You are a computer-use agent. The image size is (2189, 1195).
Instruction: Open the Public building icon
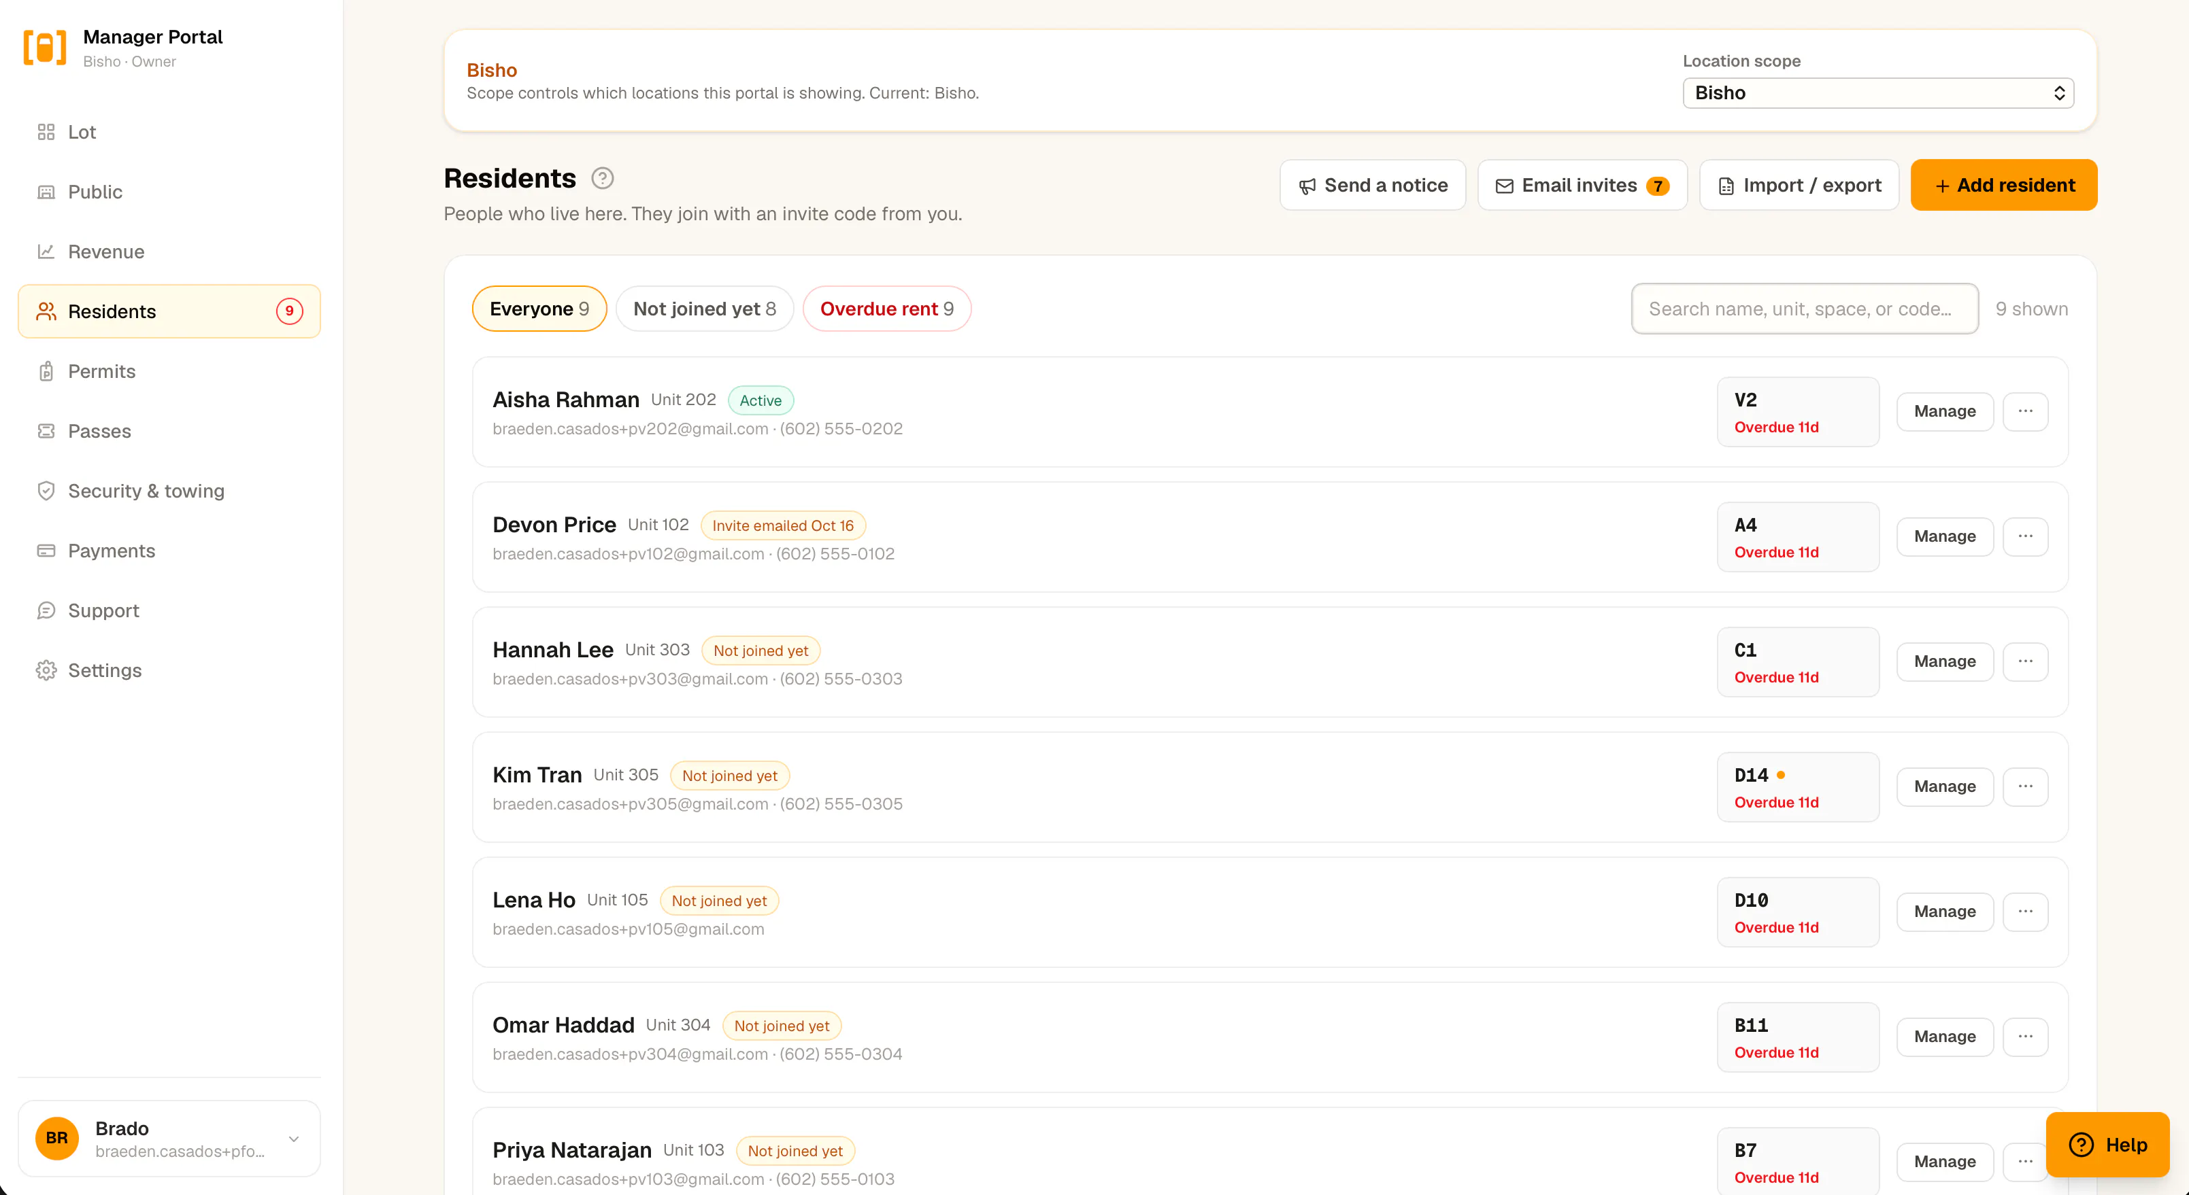[x=46, y=192]
